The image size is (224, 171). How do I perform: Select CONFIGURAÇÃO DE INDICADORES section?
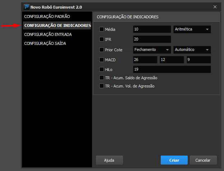tap(57, 25)
